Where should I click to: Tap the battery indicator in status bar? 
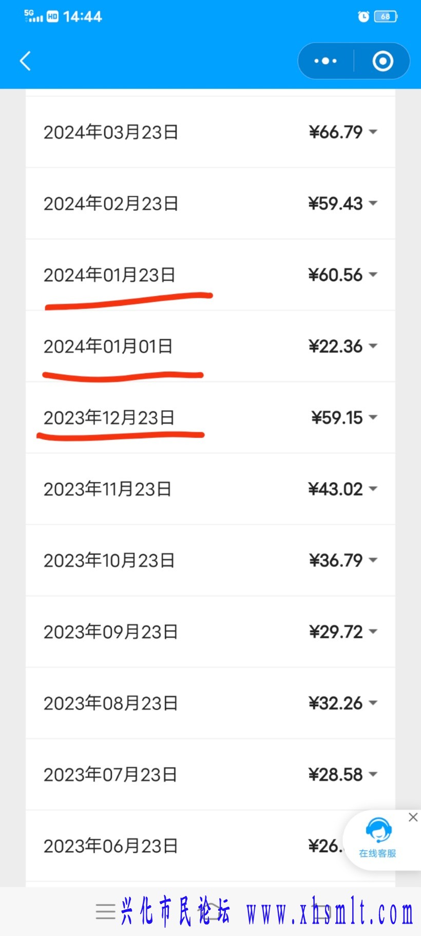tap(386, 16)
